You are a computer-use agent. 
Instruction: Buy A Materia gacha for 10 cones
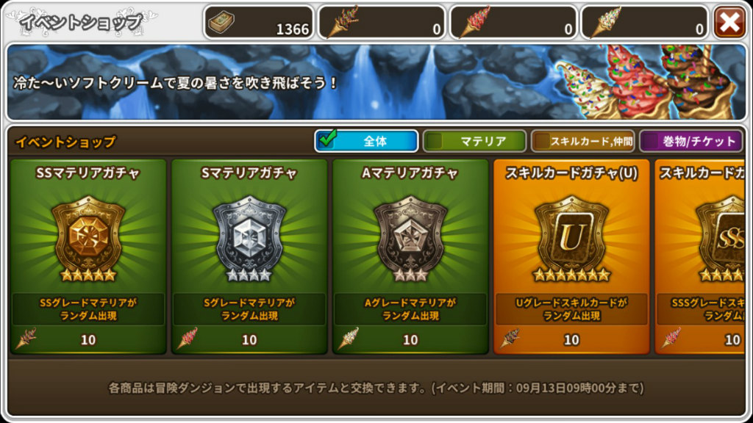click(x=410, y=339)
